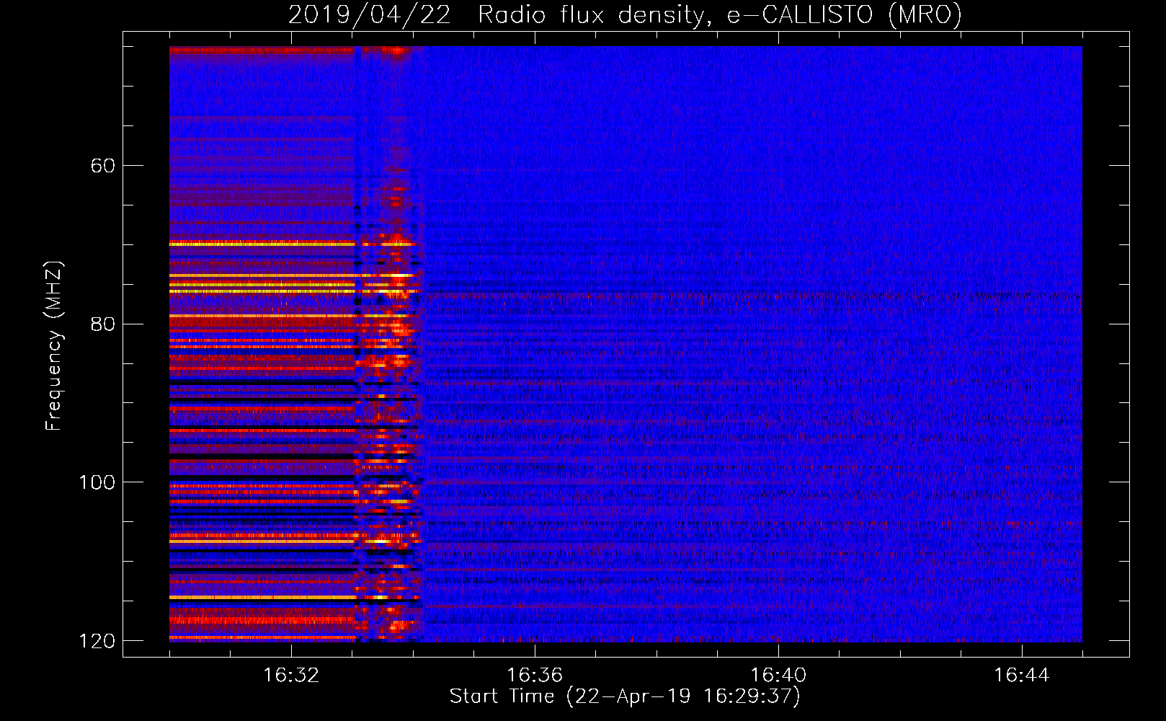Click the "Frequency (MHZ)" axis label

pyautogui.click(x=54, y=345)
